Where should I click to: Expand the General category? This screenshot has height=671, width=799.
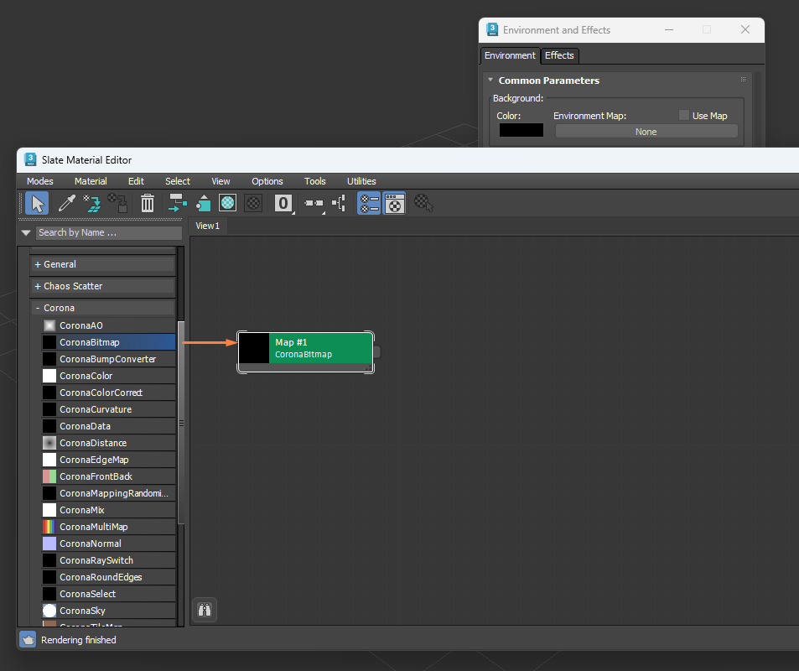click(x=102, y=264)
